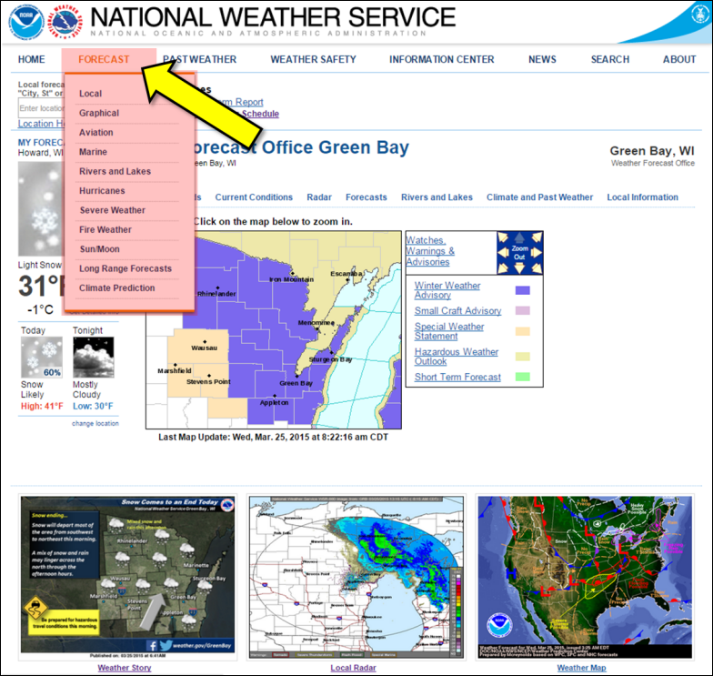Open the Winter Weather Advisory link
Viewport: 713px width, 676px height.
click(447, 290)
